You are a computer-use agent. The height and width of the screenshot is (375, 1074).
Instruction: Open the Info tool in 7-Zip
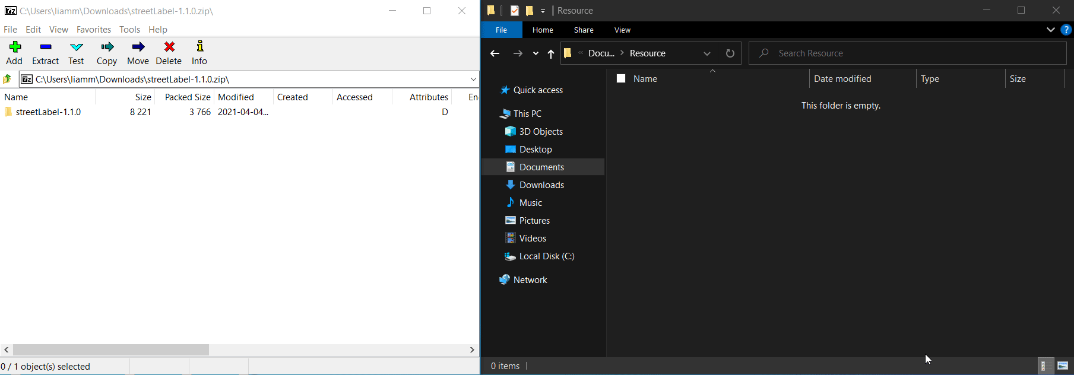point(199,52)
